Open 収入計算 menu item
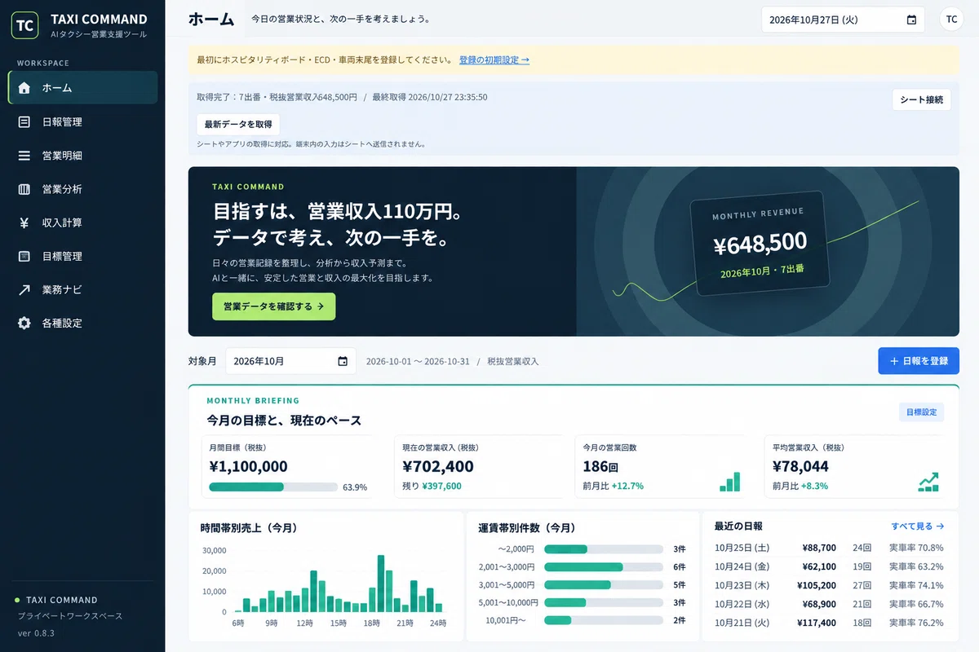The image size is (979, 652). point(82,222)
